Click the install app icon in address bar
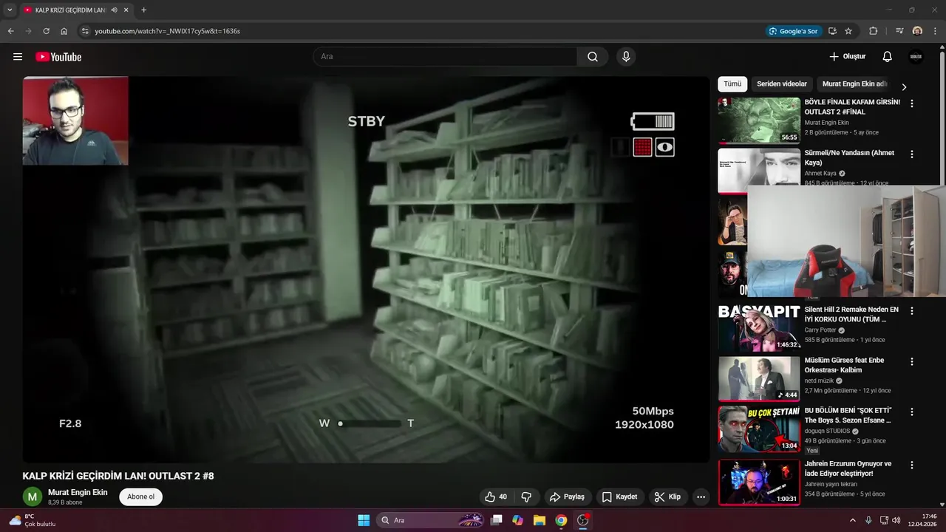Image resolution: width=946 pixels, height=532 pixels. [x=832, y=31]
